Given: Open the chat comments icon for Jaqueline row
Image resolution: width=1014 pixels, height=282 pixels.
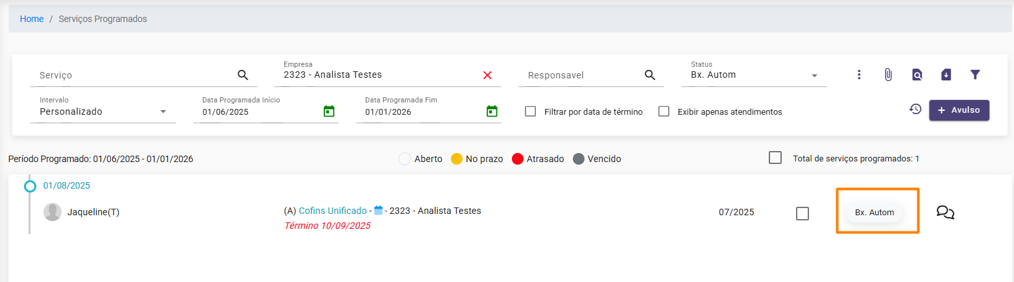Looking at the screenshot, I should click(945, 212).
